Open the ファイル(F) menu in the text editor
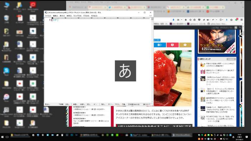 point(48,16)
